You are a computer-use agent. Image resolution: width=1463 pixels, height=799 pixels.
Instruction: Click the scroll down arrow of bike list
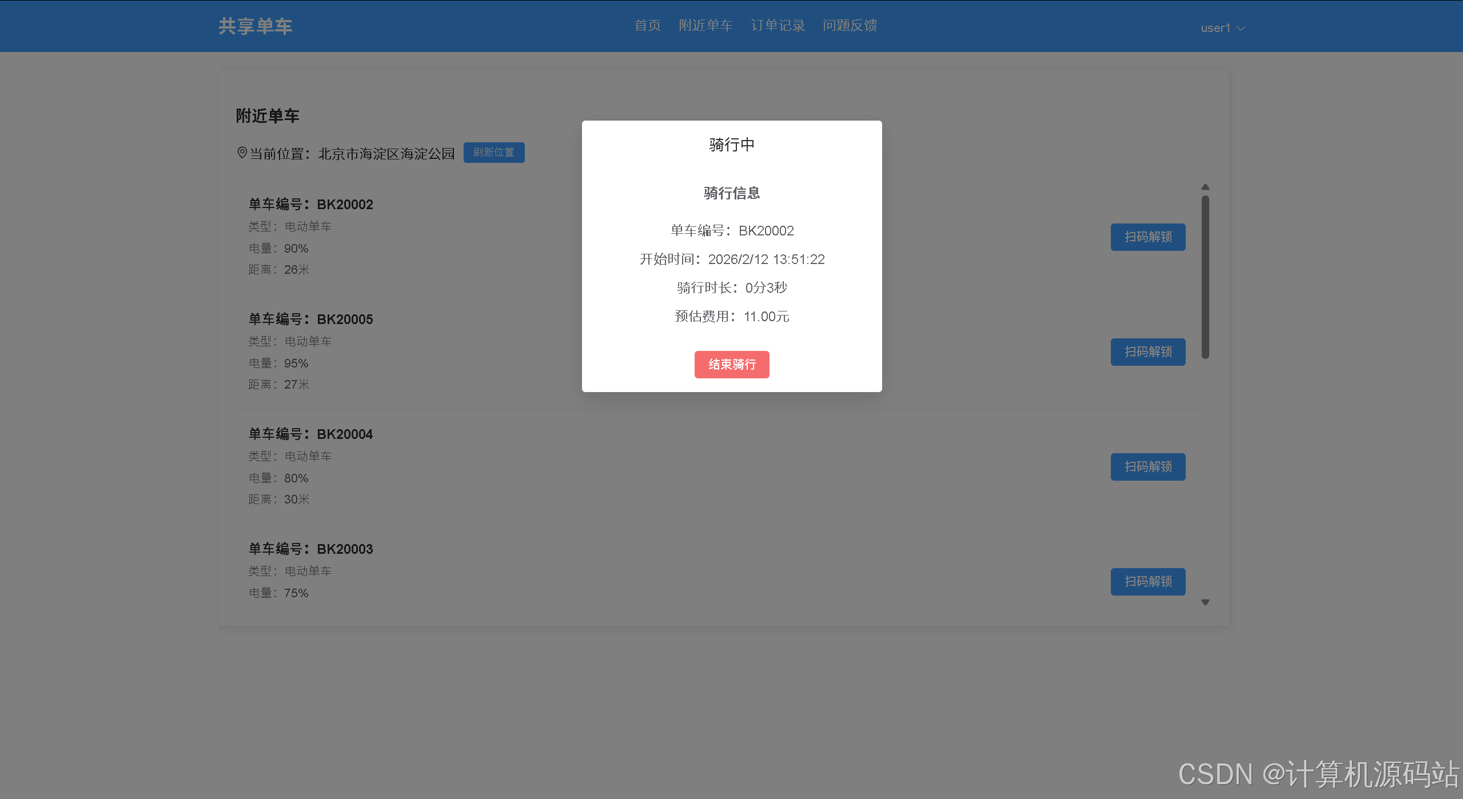(x=1205, y=602)
